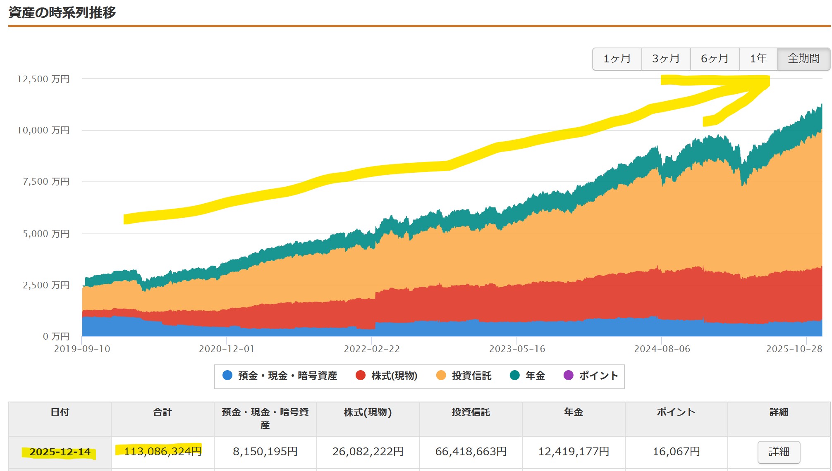This screenshot has width=832, height=471.
Task: Click the 日付 column header
Action: 60,412
